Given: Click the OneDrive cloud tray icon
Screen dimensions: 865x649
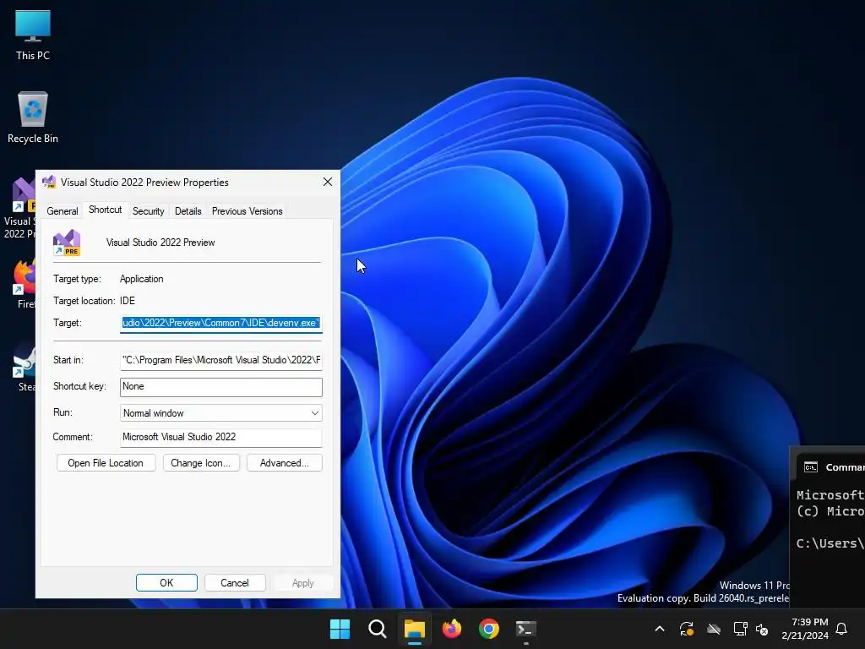Looking at the screenshot, I should tap(714, 629).
